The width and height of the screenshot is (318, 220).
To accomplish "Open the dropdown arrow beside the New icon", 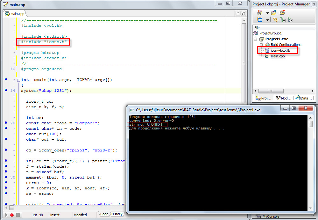I will click(x=267, y=13).
